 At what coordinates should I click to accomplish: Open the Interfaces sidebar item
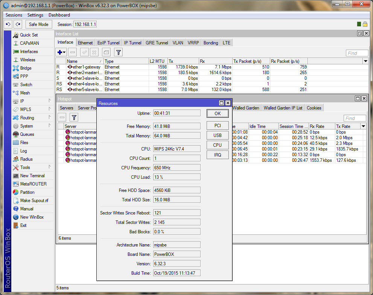29,52
